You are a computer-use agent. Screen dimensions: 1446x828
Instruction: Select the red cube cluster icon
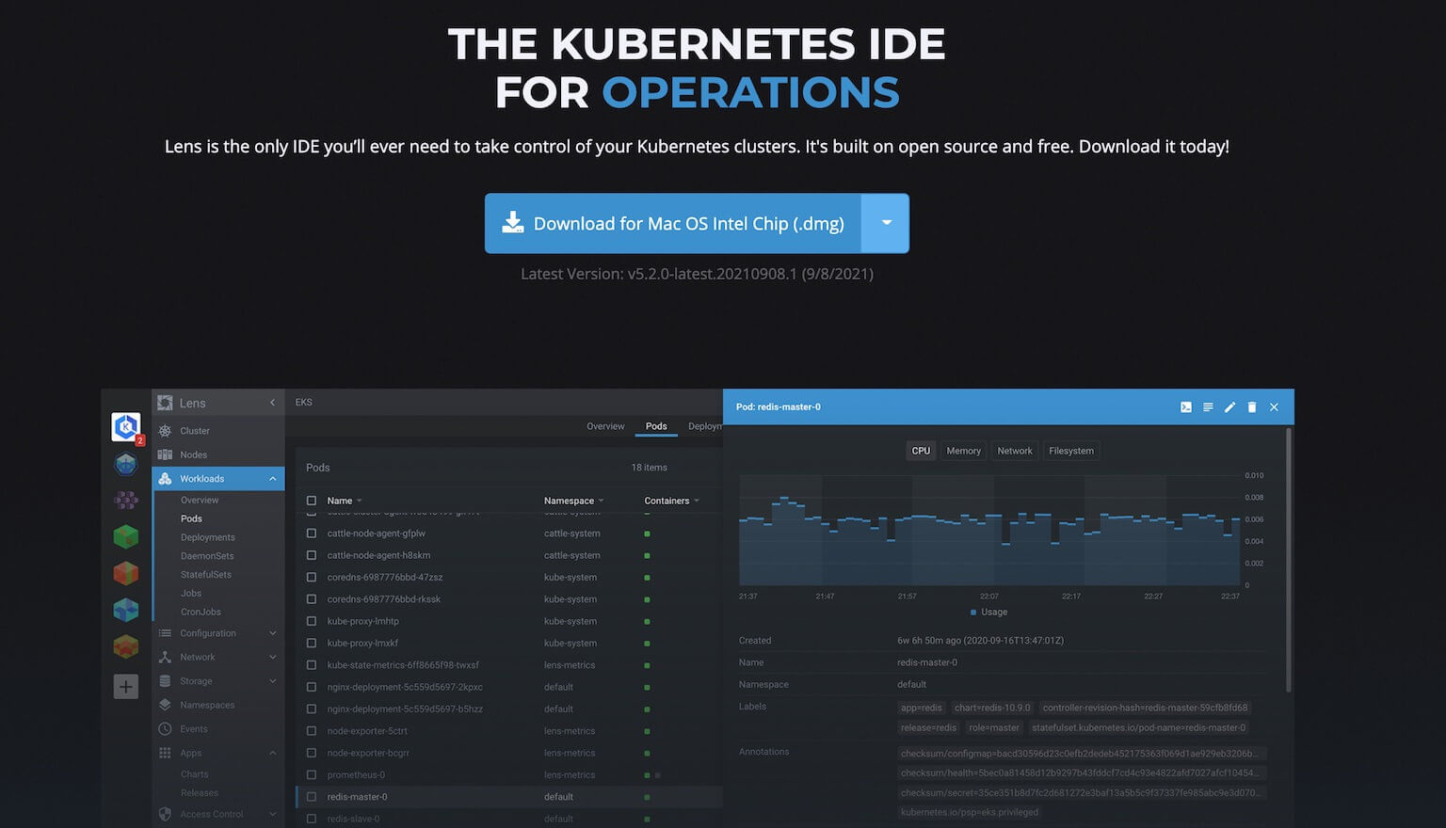click(126, 573)
